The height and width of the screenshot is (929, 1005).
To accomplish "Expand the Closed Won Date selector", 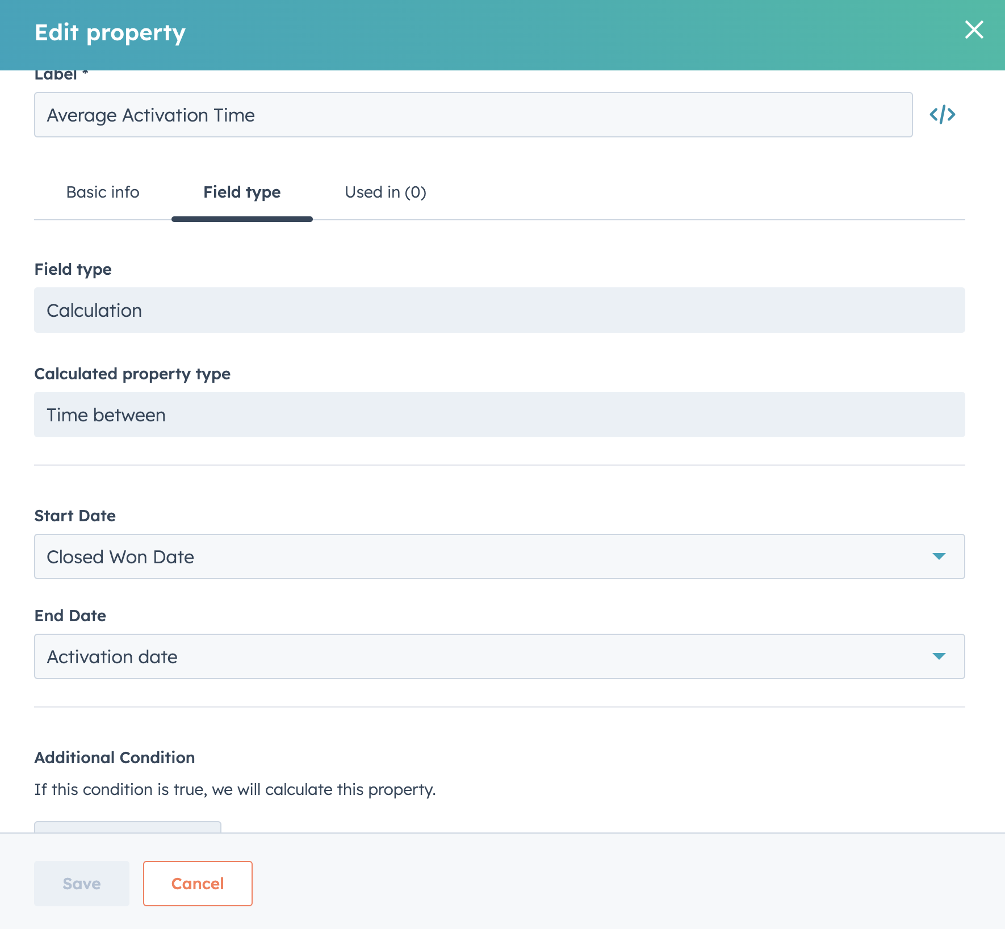I will pos(500,556).
